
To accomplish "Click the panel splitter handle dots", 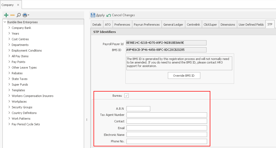I will (x=87, y=119).
